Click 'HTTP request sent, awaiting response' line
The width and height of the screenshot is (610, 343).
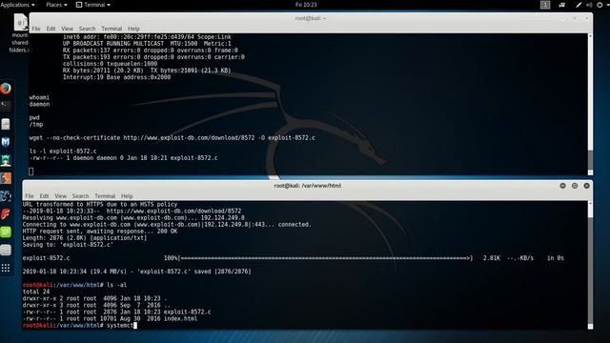pos(100,231)
